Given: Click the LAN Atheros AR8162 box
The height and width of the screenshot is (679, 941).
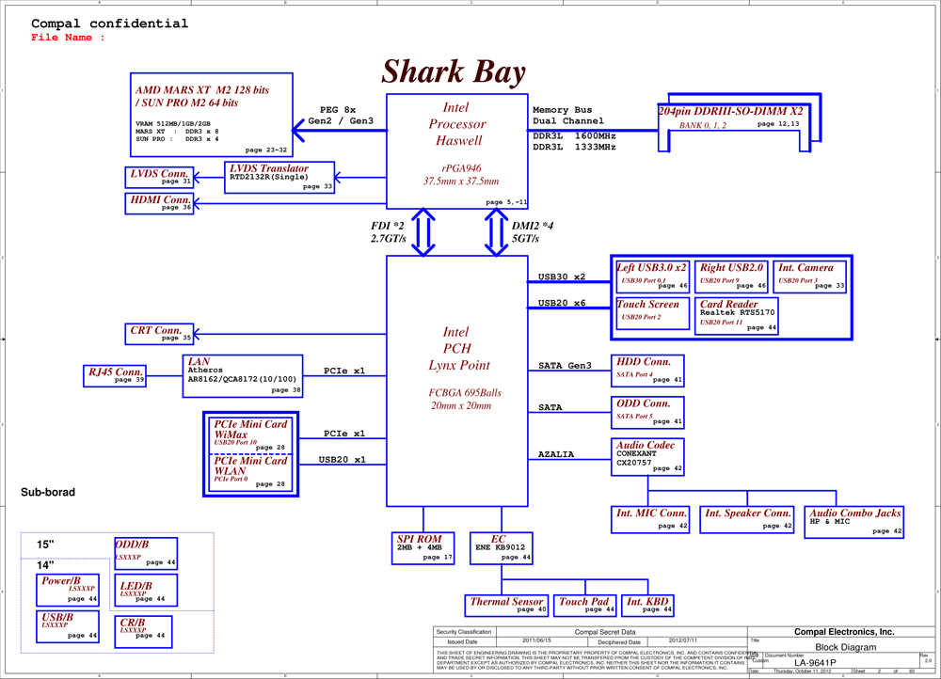Looking at the screenshot, I should tap(243, 376).
